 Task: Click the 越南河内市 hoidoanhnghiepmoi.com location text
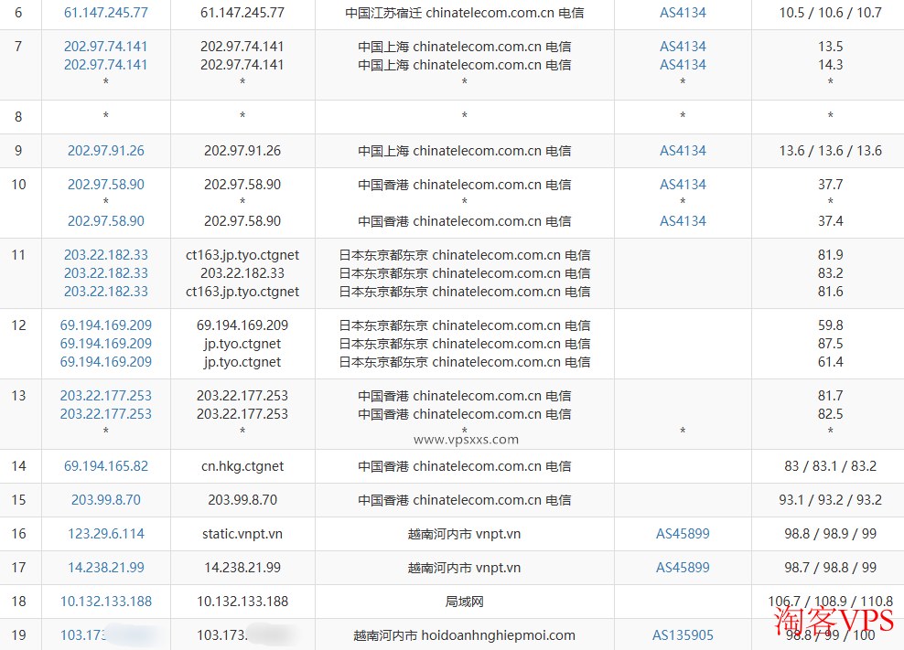tap(464, 635)
